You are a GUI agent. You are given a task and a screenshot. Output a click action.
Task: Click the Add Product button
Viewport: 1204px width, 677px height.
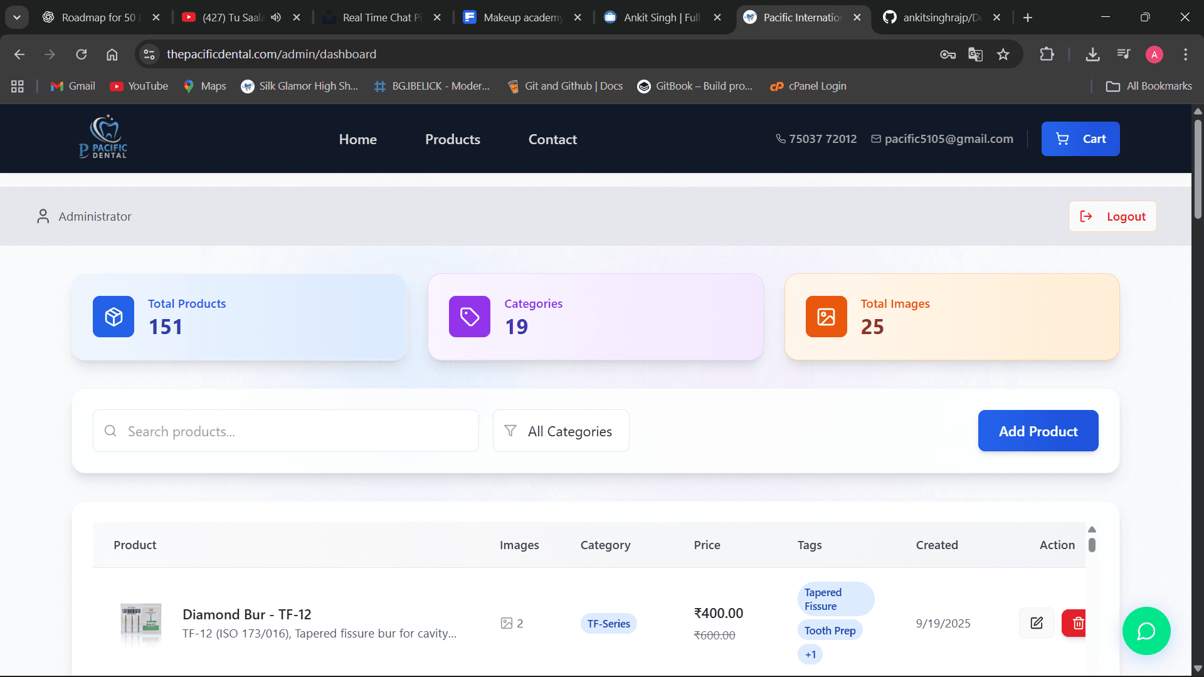[x=1038, y=431]
